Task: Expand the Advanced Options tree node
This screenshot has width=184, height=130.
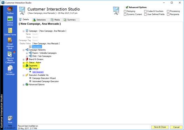Action: point(23,85)
